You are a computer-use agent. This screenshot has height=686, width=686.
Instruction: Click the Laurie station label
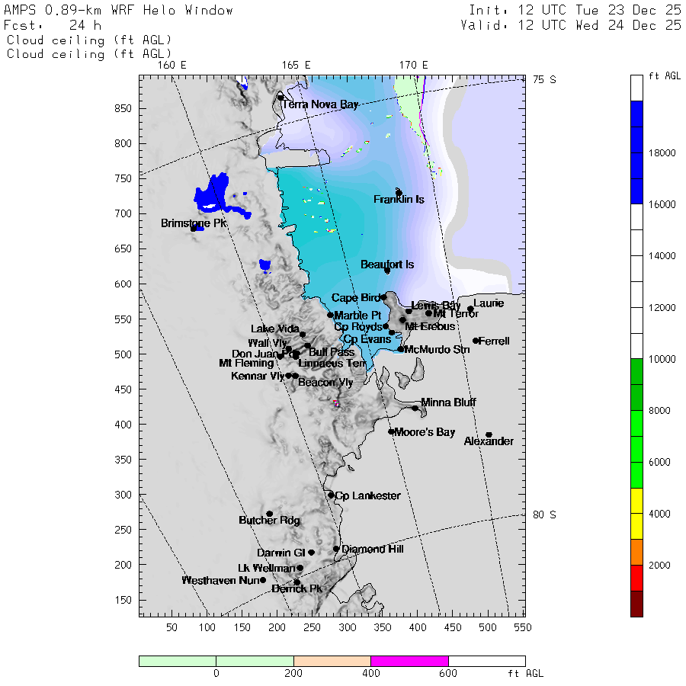(489, 303)
